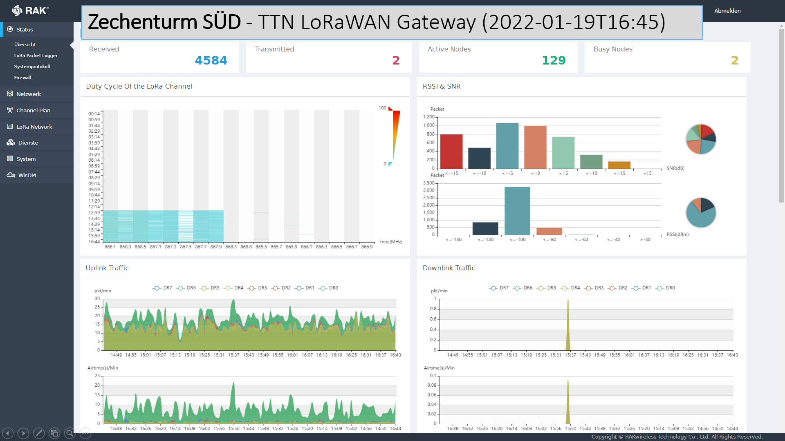785x441 pixels.
Task: Go to previous slide using back arrow
Action: coord(8,433)
